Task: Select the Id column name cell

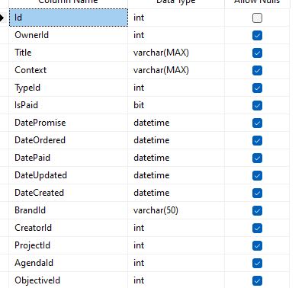Action: (69, 18)
